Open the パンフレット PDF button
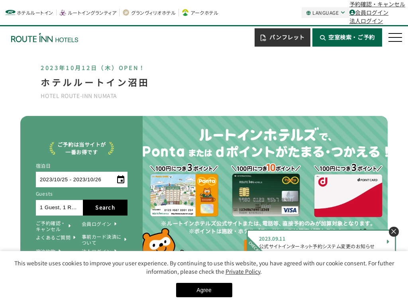 pyautogui.click(x=282, y=37)
